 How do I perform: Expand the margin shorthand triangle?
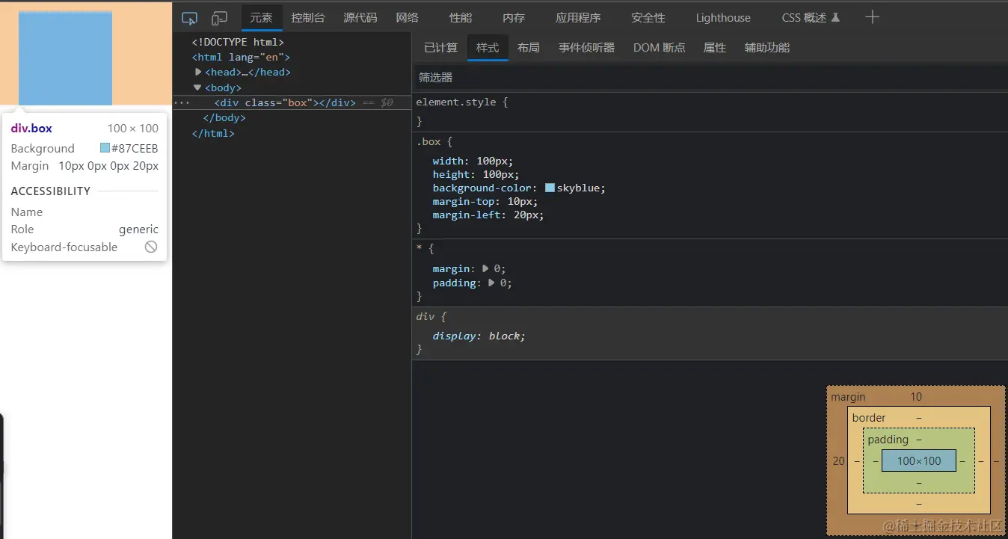tap(485, 268)
